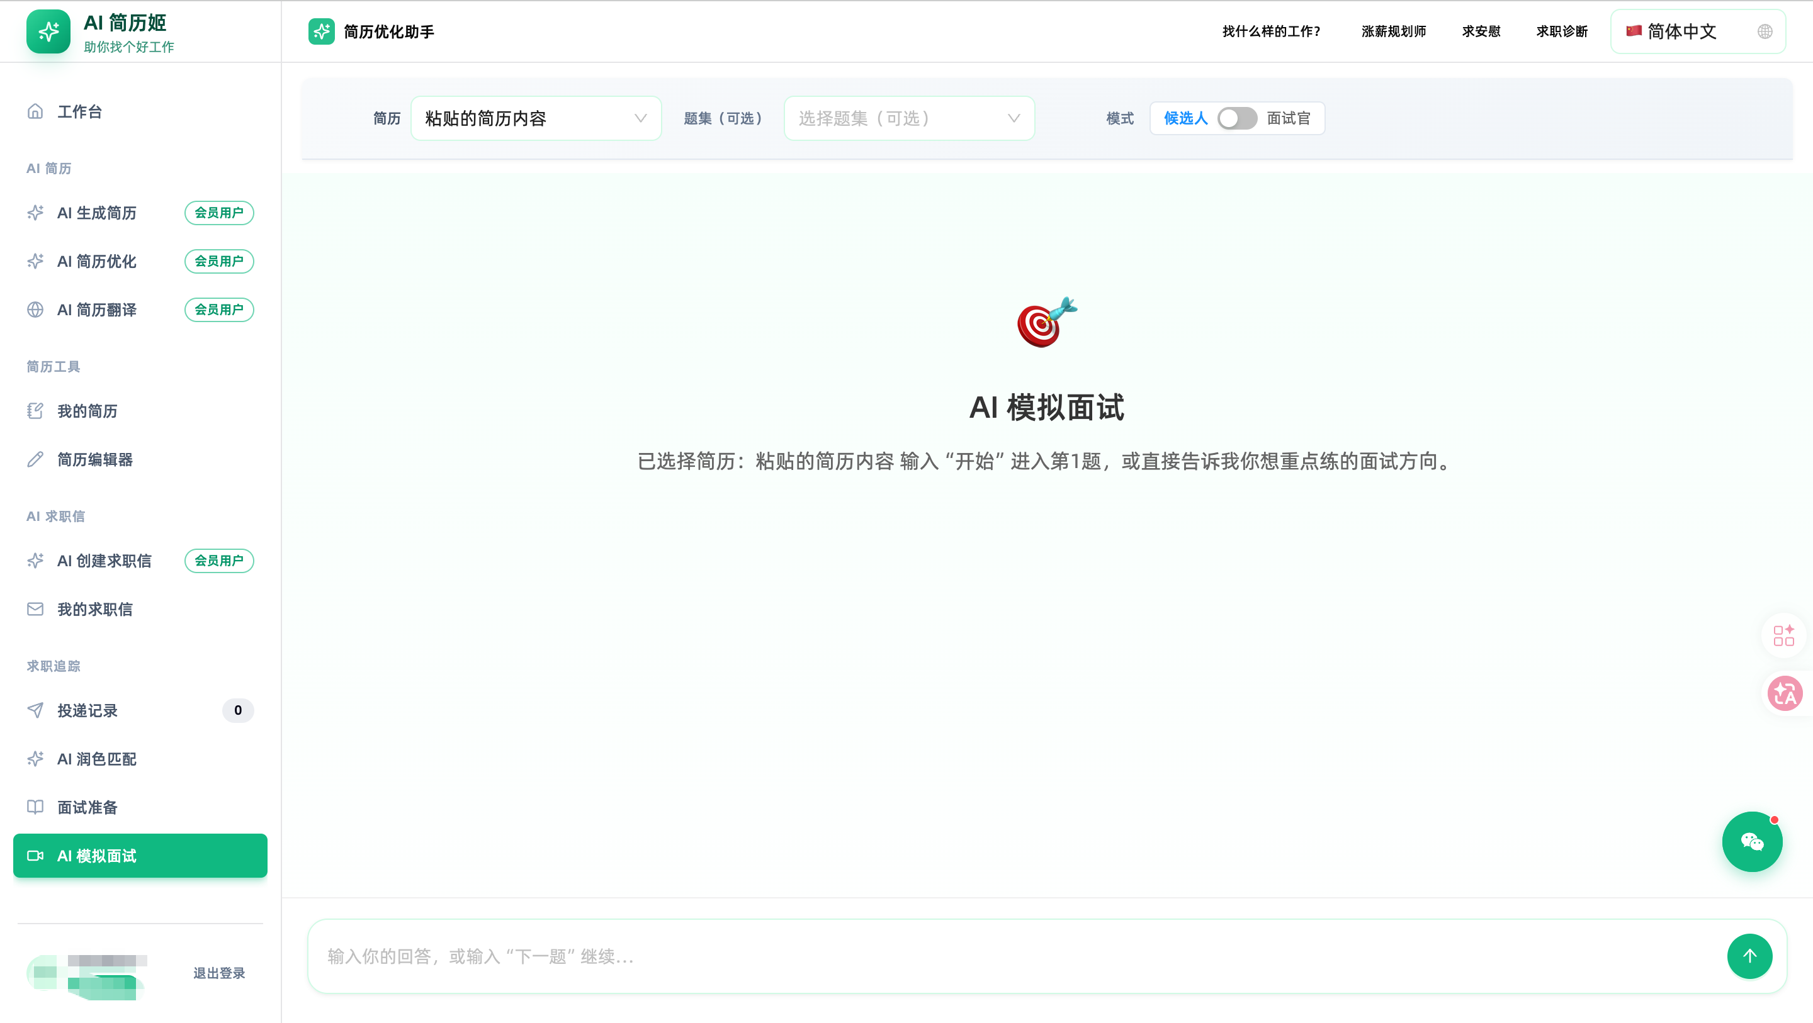Select the AI 生成简历 sparkle icon
1813x1023 pixels.
(35, 213)
